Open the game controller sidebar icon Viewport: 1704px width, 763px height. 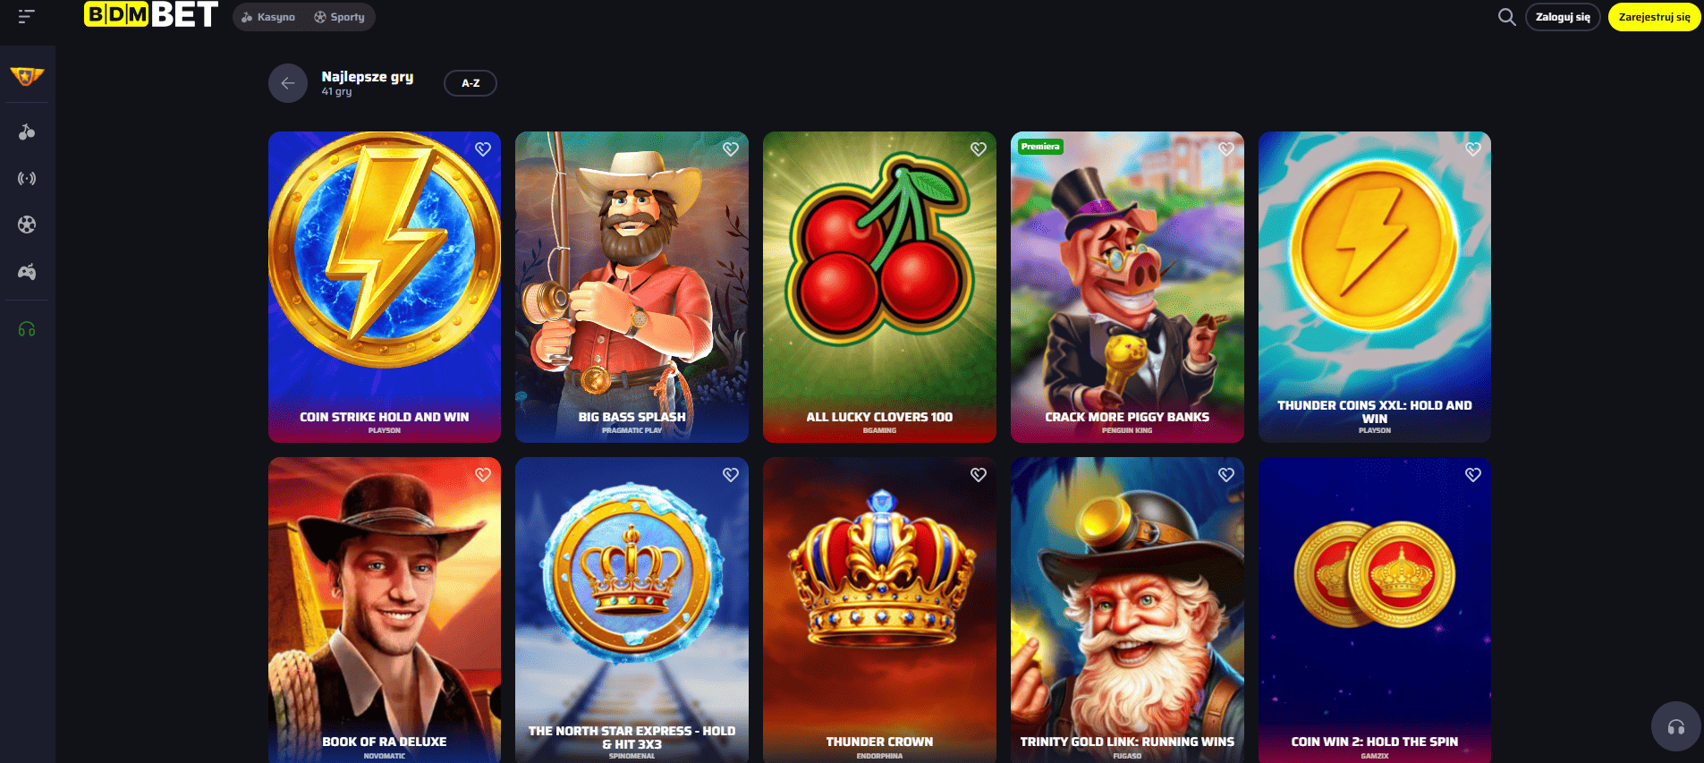tap(27, 272)
